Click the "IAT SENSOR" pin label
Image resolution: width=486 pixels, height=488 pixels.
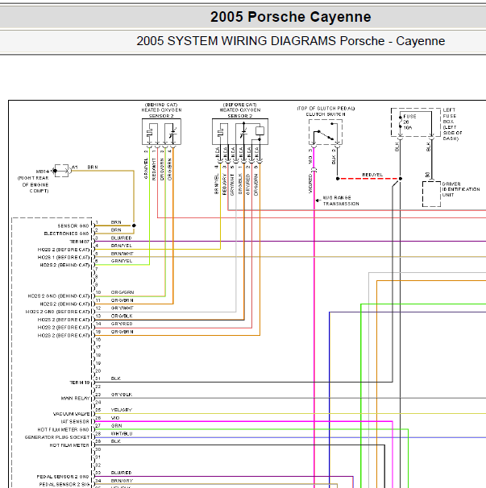(x=75, y=422)
